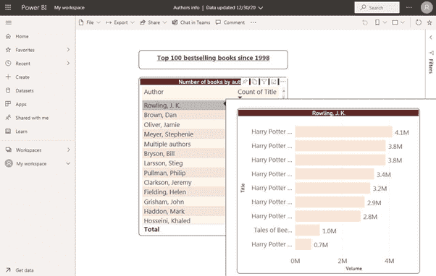Select the Fielding, Helen row
The width and height of the screenshot is (436, 276).
[184, 192]
